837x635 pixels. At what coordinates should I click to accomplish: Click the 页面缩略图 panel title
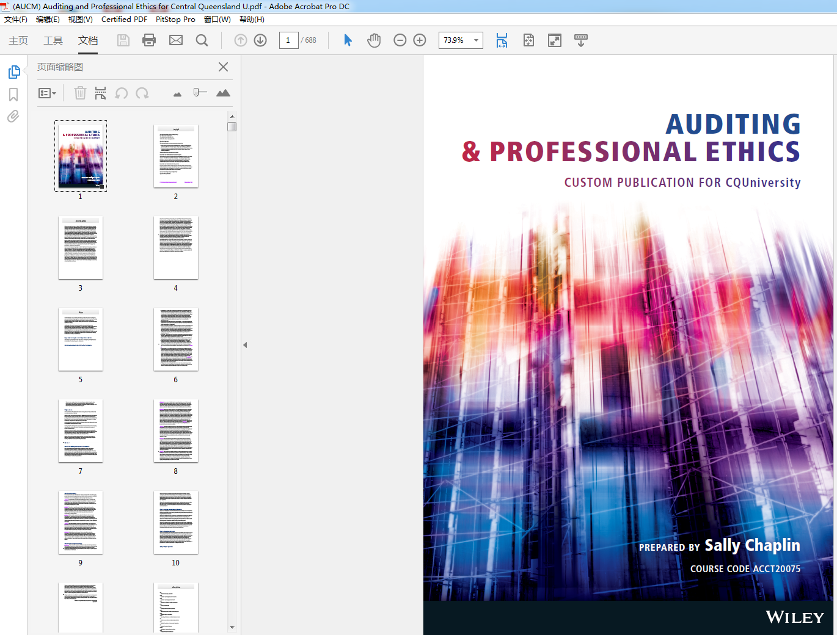tap(60, 67)
